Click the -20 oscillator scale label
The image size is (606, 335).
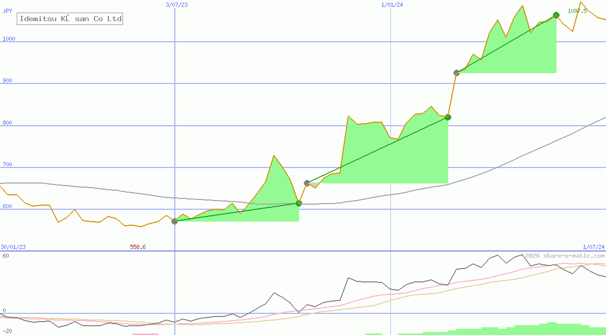6,330
